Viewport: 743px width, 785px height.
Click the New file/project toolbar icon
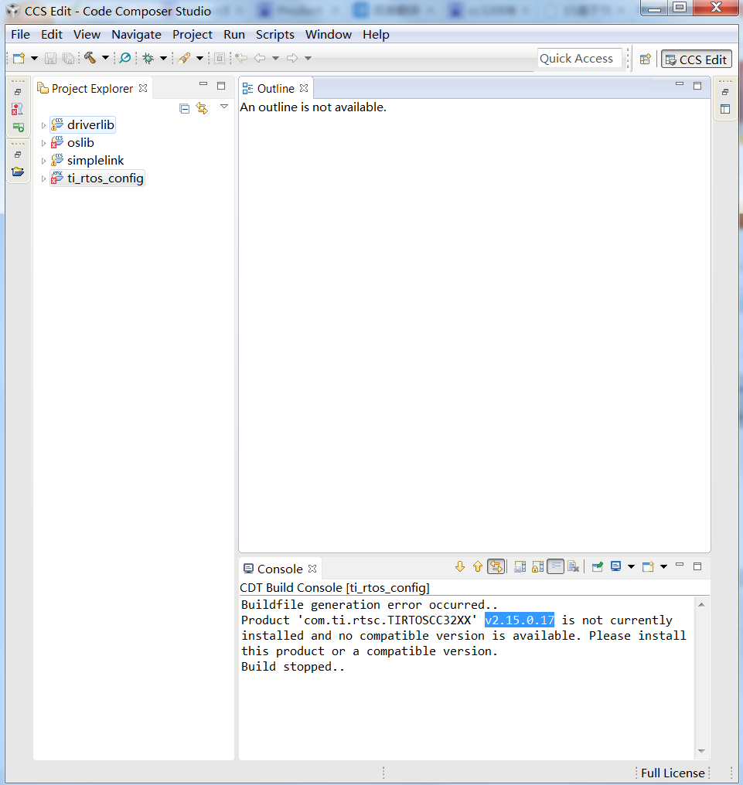tap(19, 59)
